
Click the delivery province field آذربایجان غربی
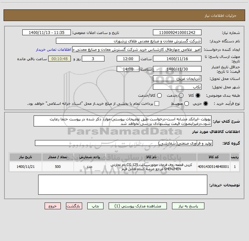click(177, 79)
